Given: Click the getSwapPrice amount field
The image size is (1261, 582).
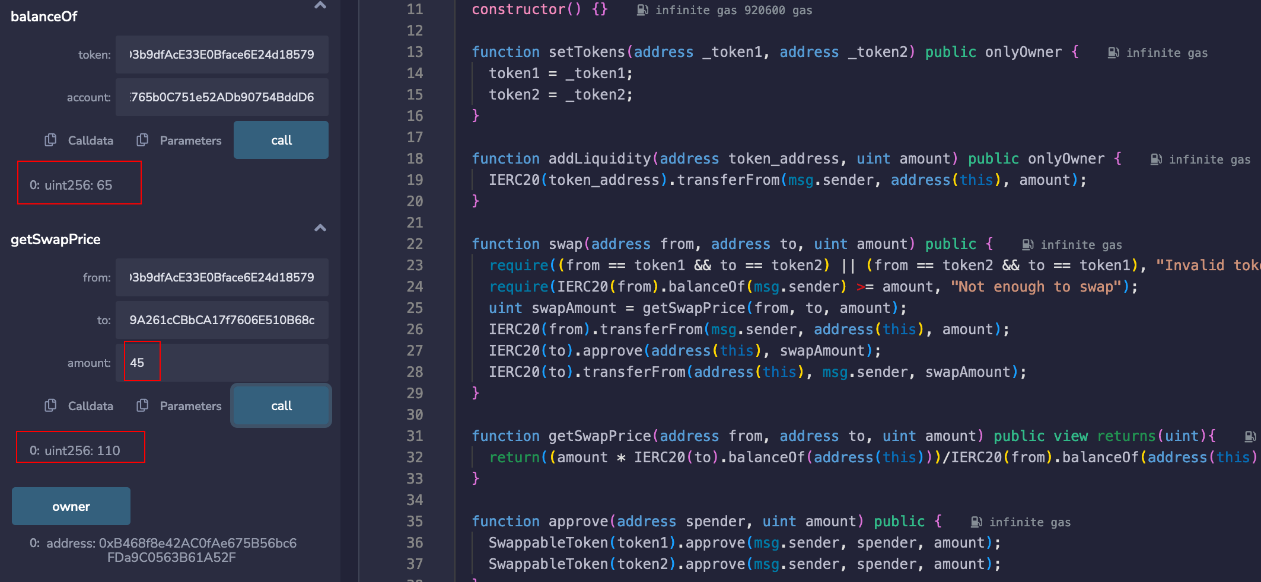Looking at the screenshot, I should (x=222, y=363).
